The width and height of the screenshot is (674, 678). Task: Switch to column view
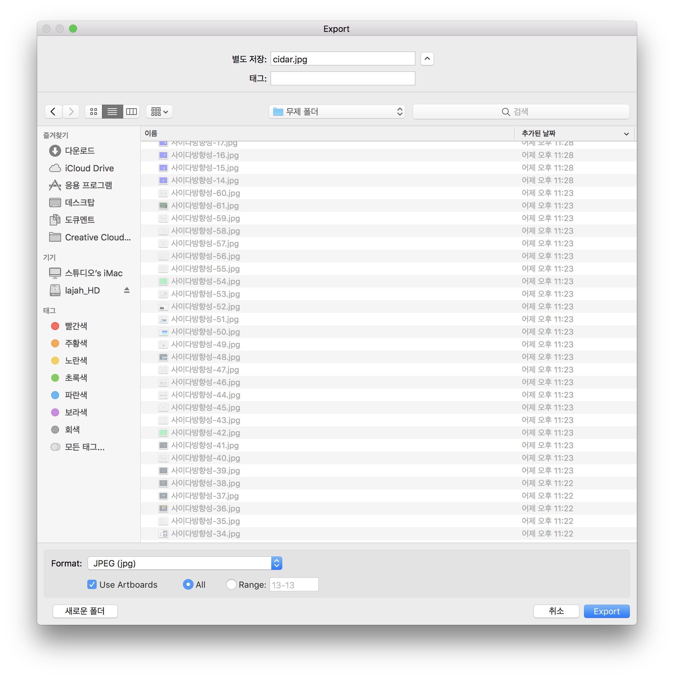(x=131, y=112)
